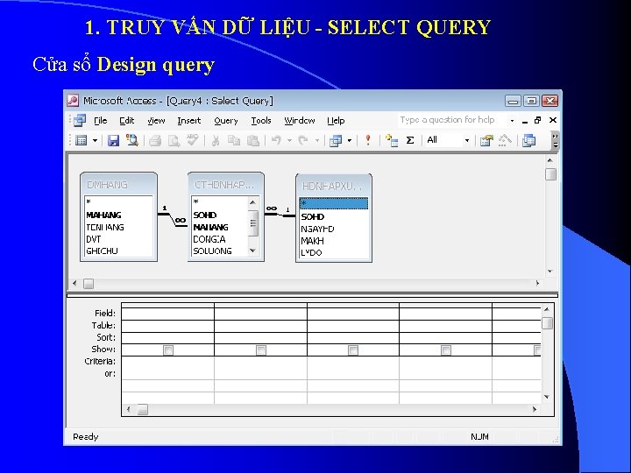
Task: Open Print Preview from the toolbar
Action: 174,140
